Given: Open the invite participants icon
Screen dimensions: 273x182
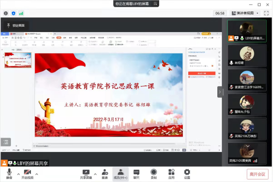Looking at the screenshot, I should (x=104, y=172).
